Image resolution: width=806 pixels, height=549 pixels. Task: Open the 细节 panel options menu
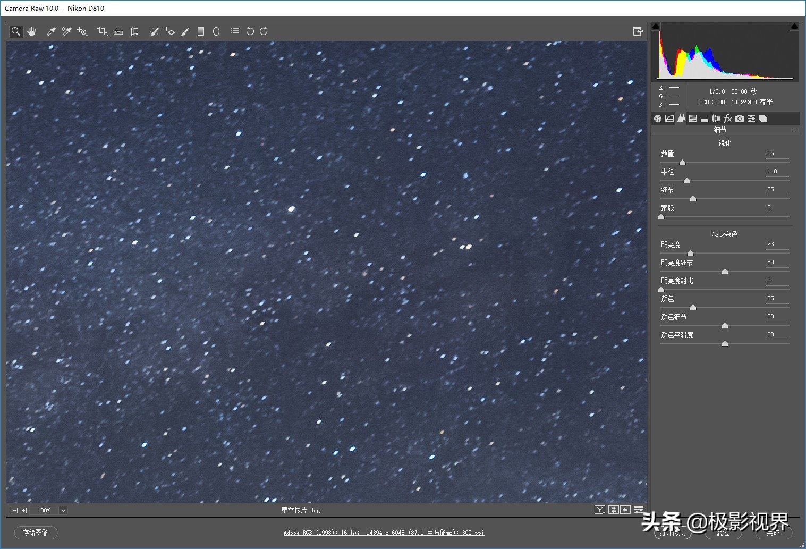795,130
